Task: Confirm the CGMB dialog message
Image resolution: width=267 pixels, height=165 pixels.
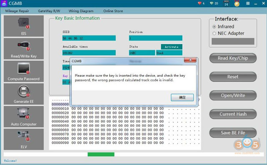Action: pos(182,97)
